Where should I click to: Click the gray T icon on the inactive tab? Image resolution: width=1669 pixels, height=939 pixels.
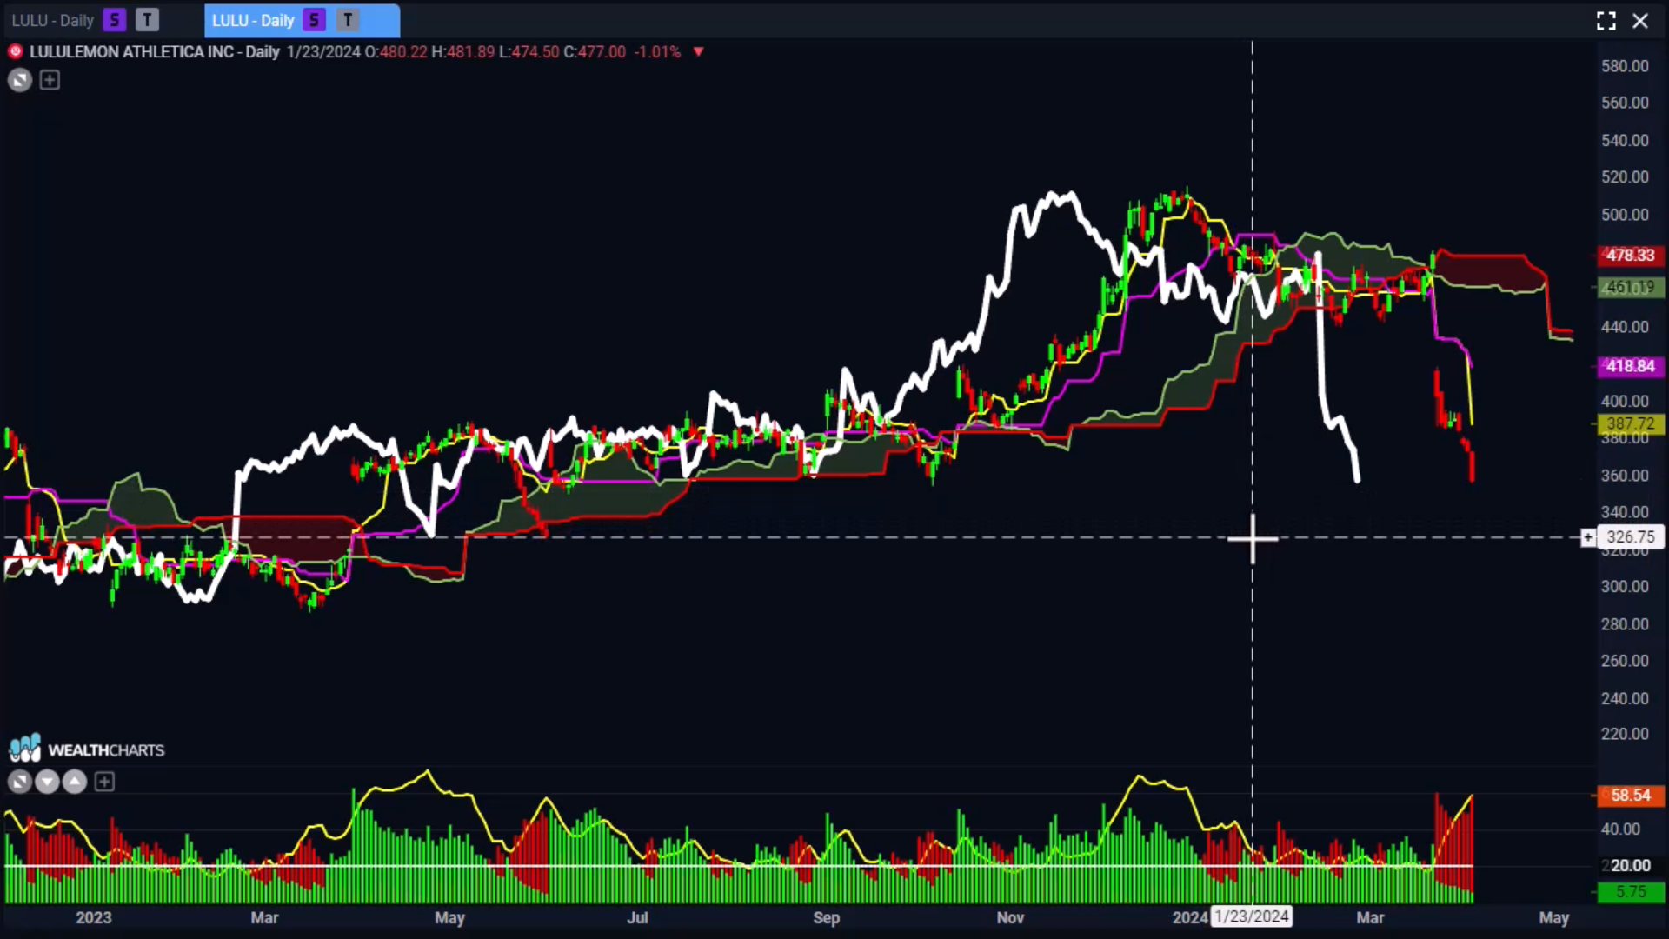point(147,20)
